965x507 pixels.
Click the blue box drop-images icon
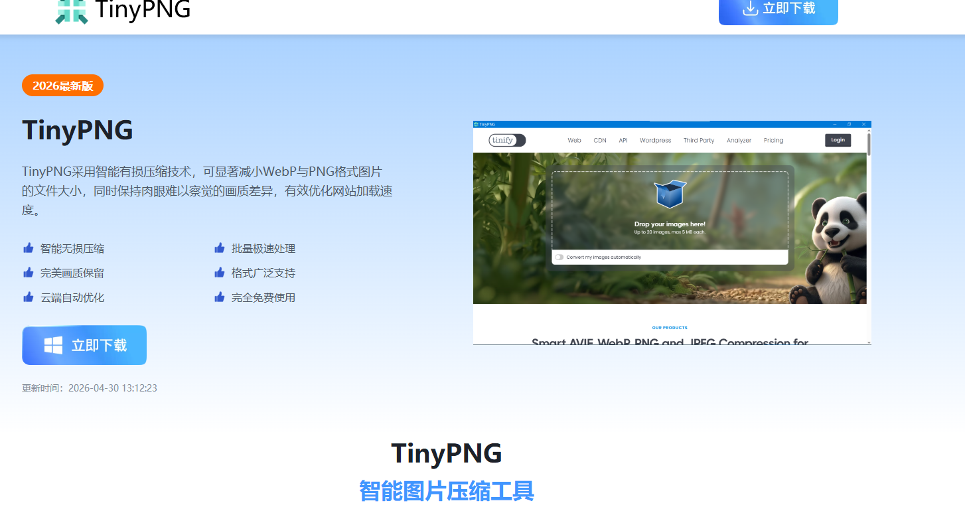tap(670, 194)
